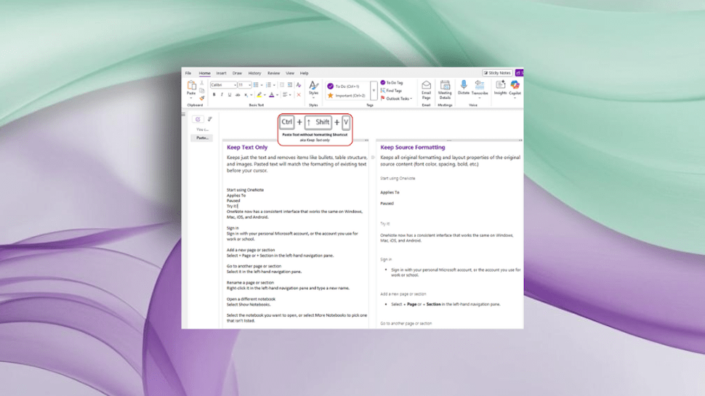
Task: Toggle Italic formatting
Action: click(222, 95)
